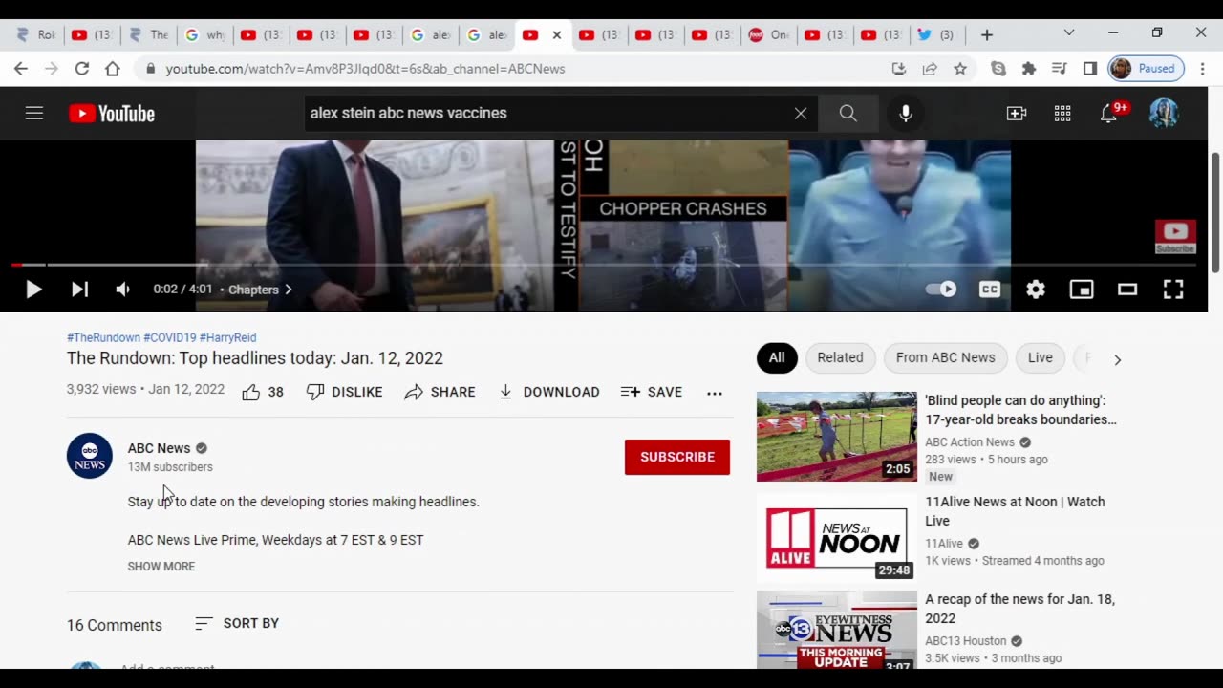Open 'A recap of the news for Jan. 18' title

[1019, 609]
